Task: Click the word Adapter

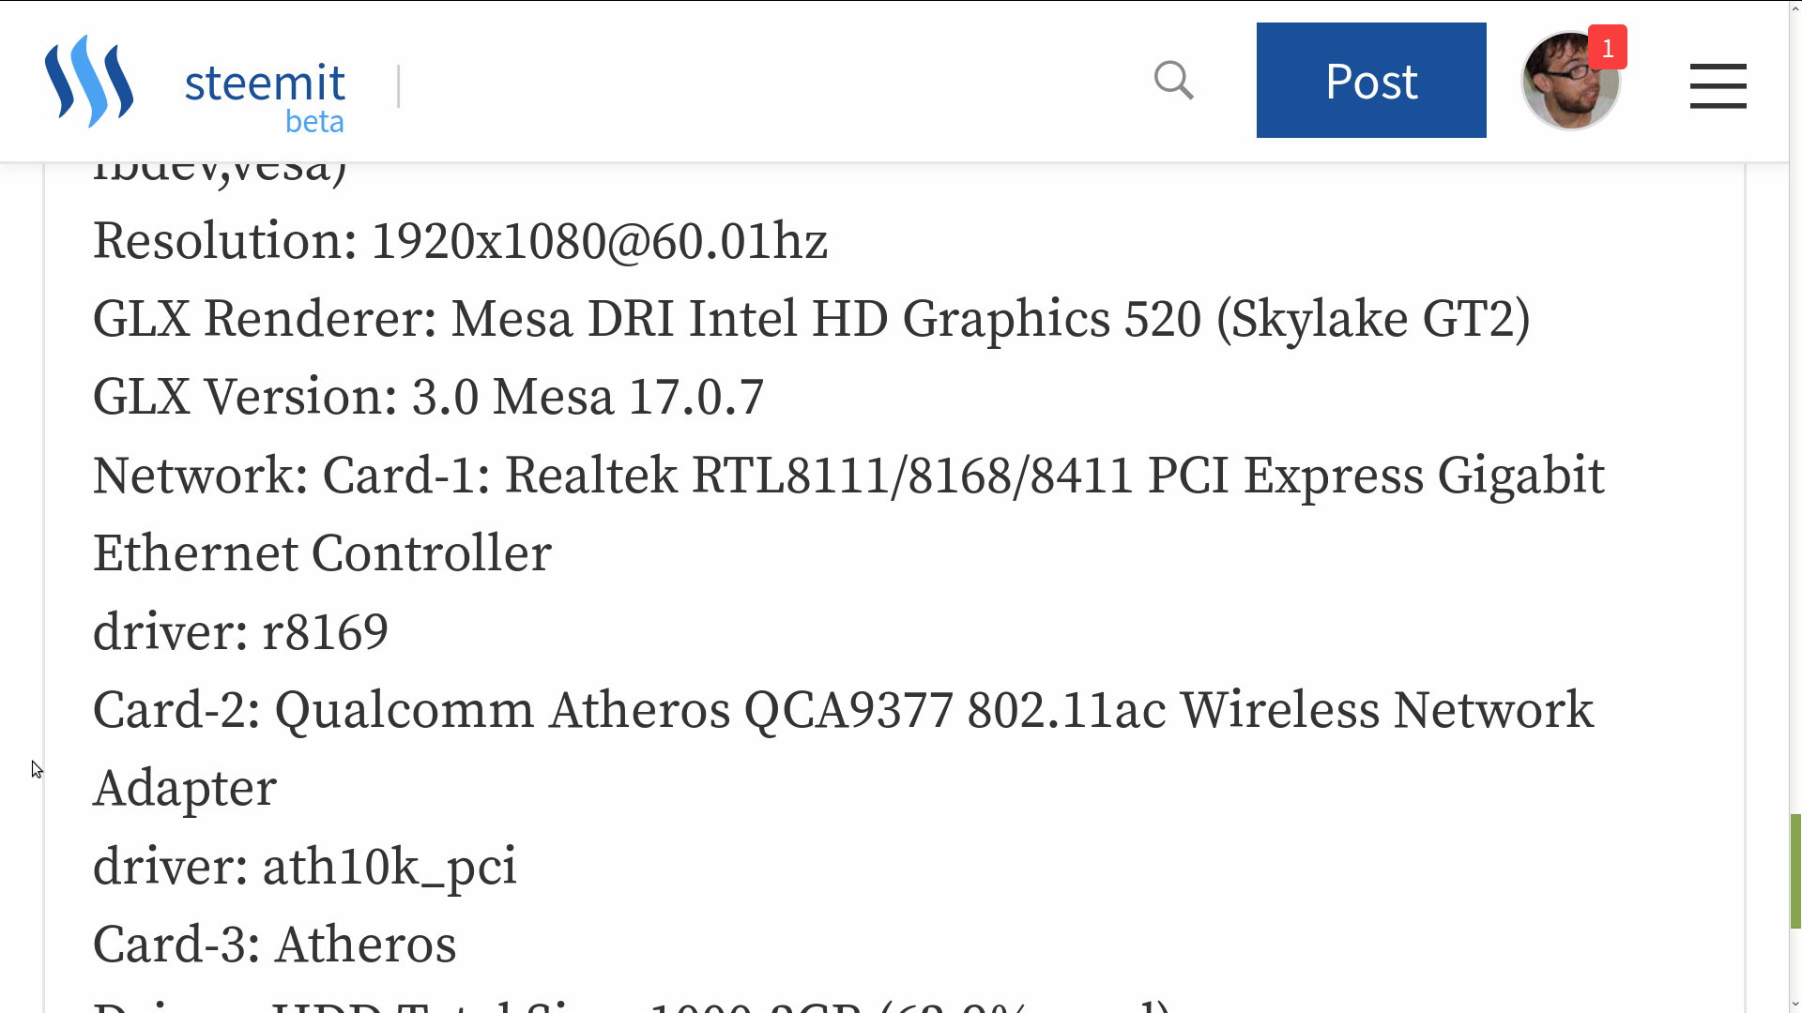Action: [x=185, y=788]
